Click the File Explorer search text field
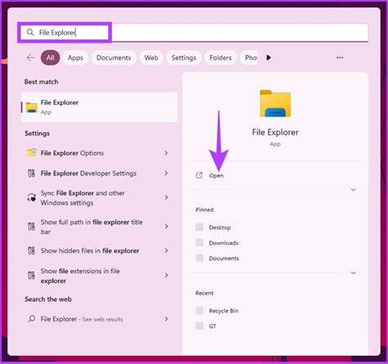The width and height of the screenshot is (388, 364). click(194, 33)
